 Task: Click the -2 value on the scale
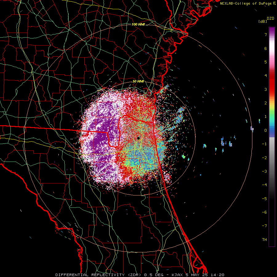click(264, 158)
